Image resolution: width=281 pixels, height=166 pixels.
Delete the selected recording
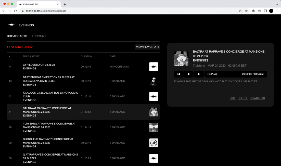(x=242, y=98)
